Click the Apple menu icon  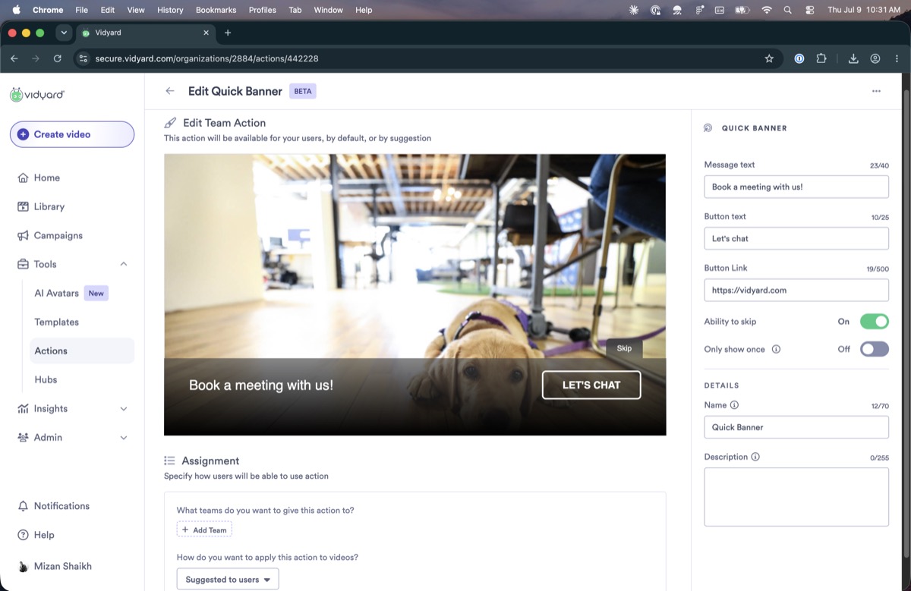click(15, 10)
